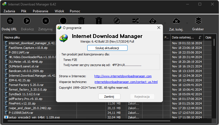Viewport: 219px width, 125px height.
Task: Click the file icon of FinePrint.v12.10.zip
Action: 6,103
